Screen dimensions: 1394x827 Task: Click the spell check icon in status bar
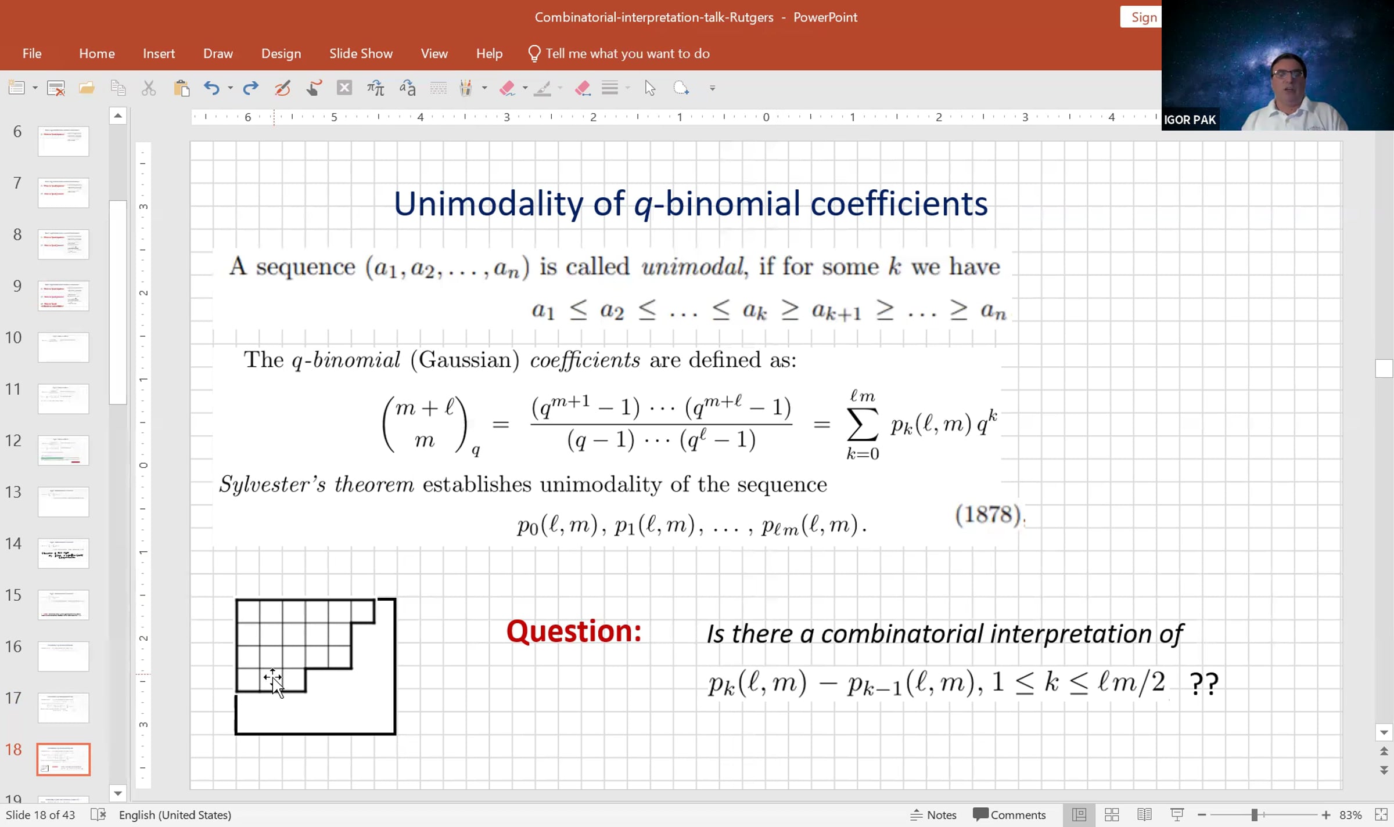tap(98, 815)
